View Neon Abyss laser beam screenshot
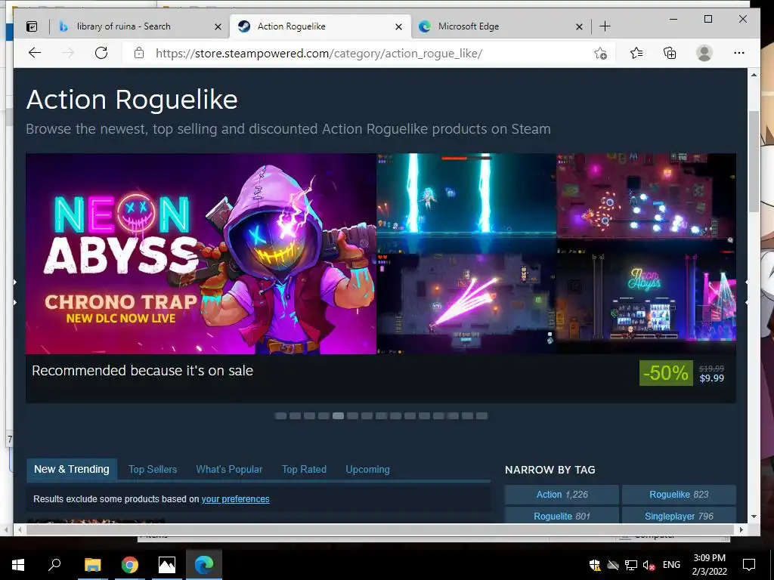 pyautogui.click(x=466, y=304)
